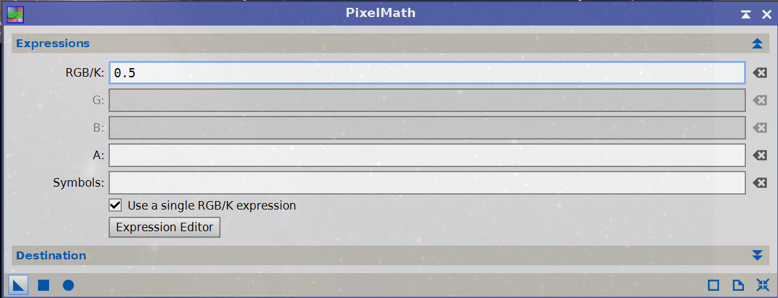Open the Instance Preferences square icon
This screenshot has height=298, width=778.
(713, 285)
